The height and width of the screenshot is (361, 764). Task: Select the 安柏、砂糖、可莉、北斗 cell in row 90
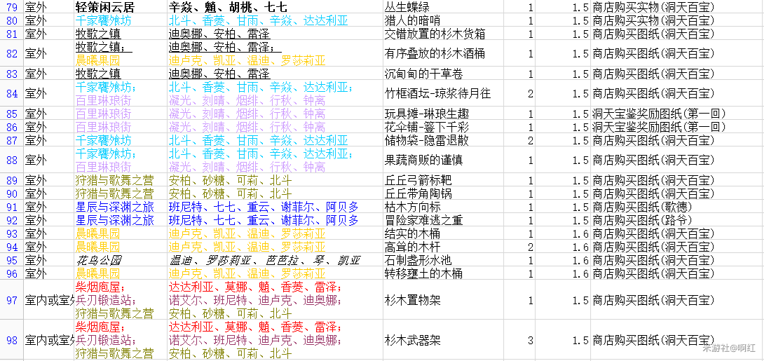coord(275,194)
